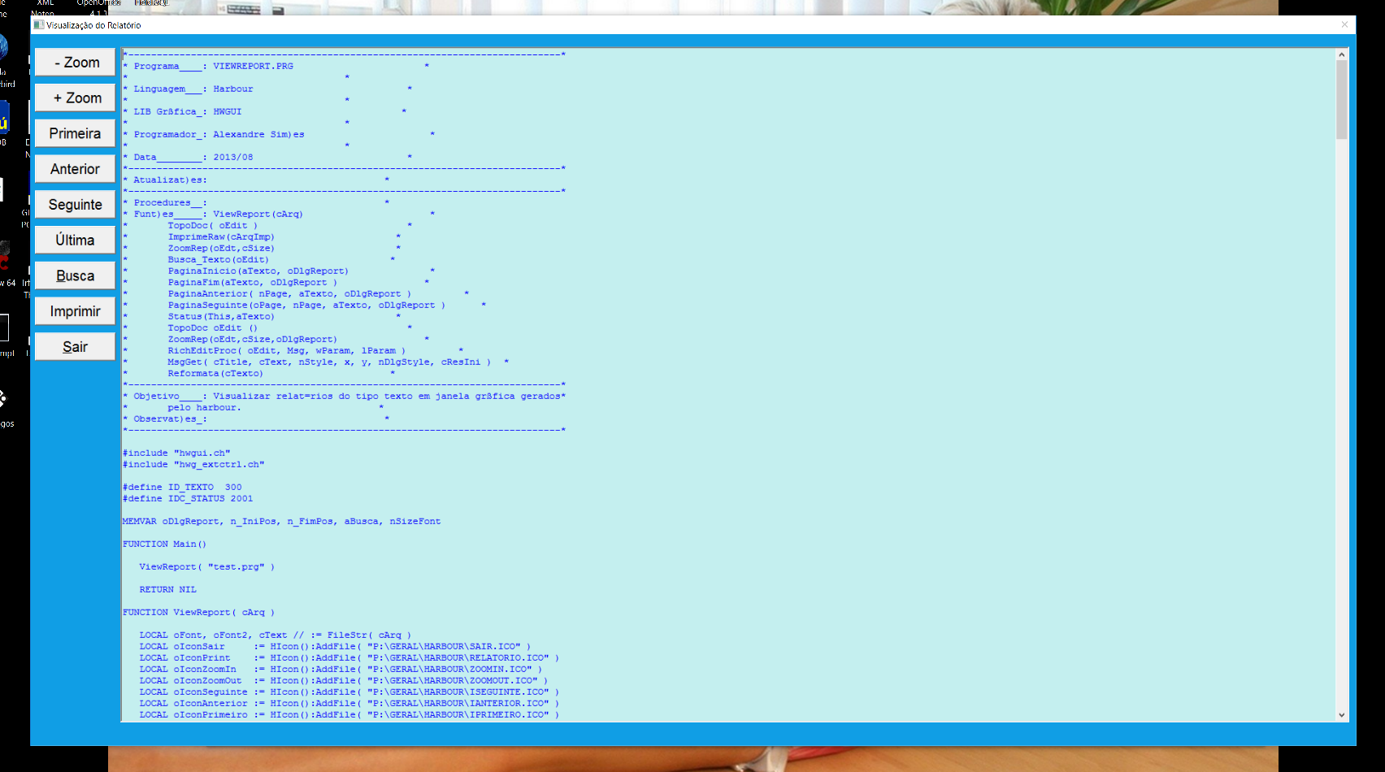
Task: Click the window icon beside Visualização do Relatório
Action: [x=38, y=25]
